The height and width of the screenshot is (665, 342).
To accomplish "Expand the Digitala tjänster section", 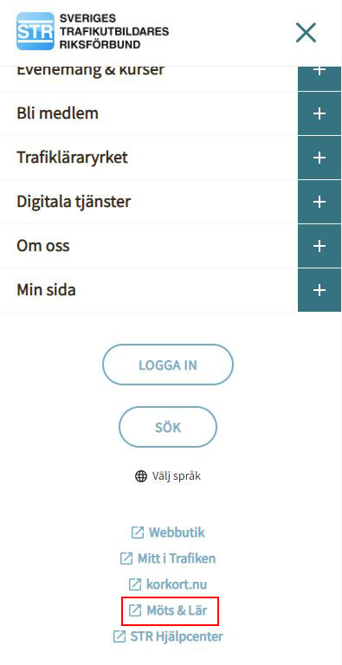I will click(319, 202).
